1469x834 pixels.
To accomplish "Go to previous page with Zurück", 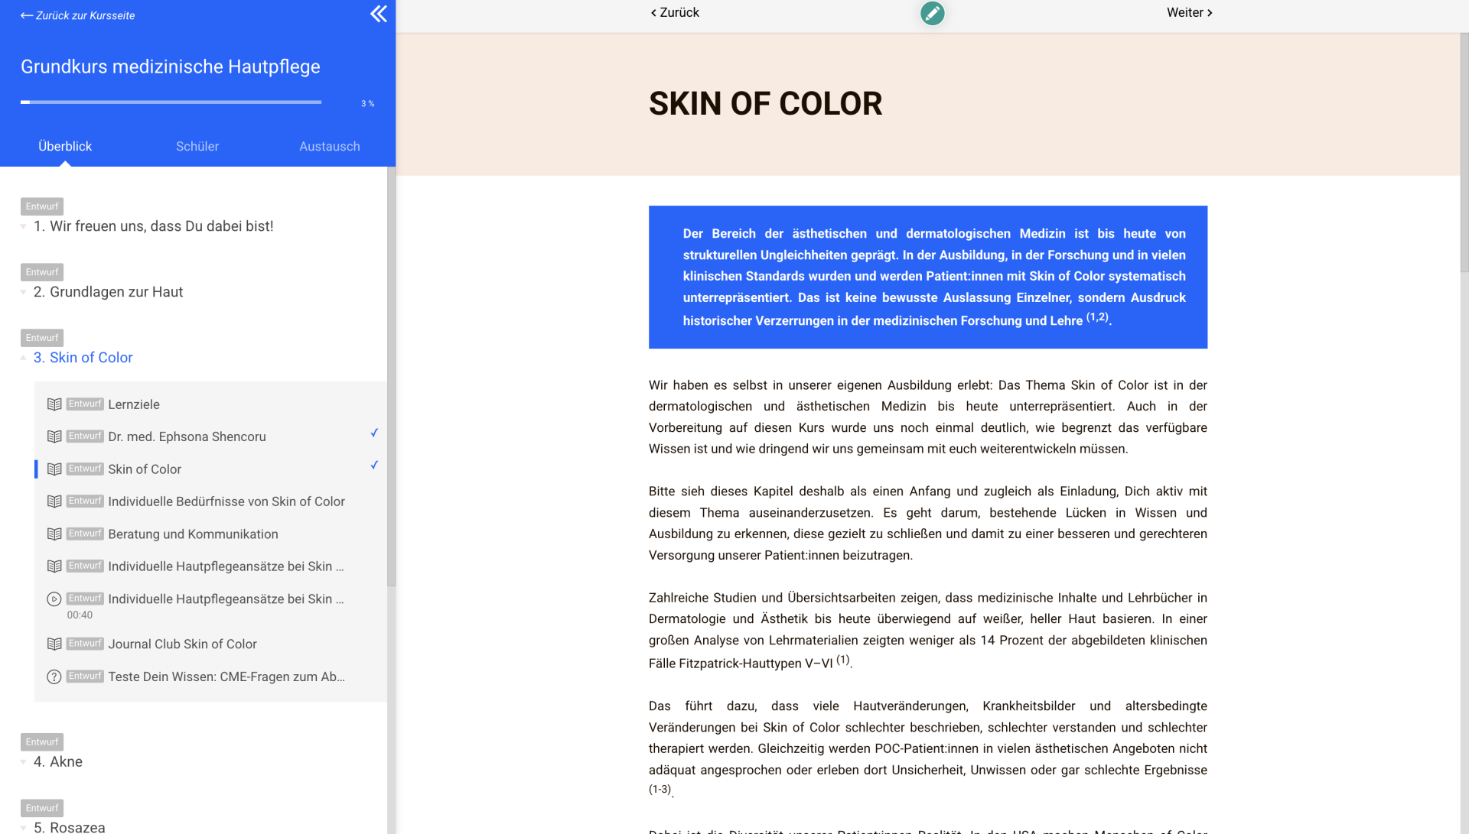I will 675,12.
